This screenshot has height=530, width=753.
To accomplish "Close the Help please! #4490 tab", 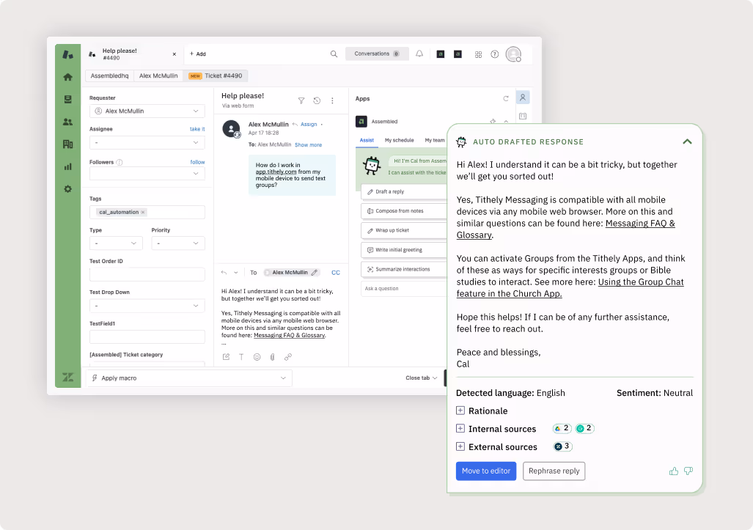I will pyautogui.click(x=175, y=54).
